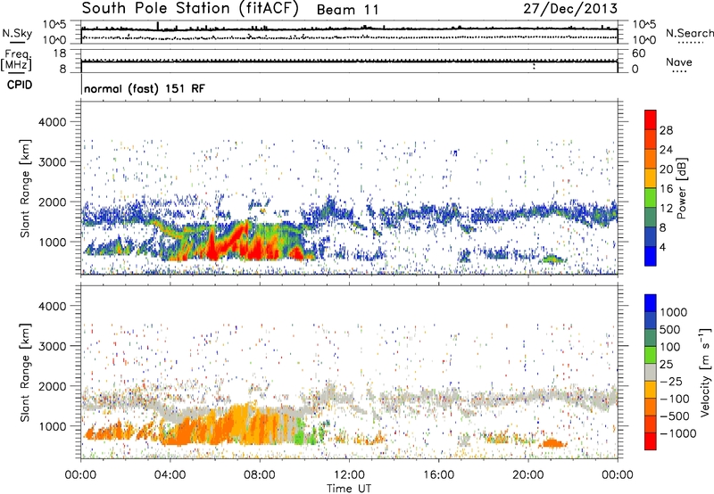This screenshot has height=494, width=714.
Task: Click the date '27/Dec/2013'
Action: (570, 9)
